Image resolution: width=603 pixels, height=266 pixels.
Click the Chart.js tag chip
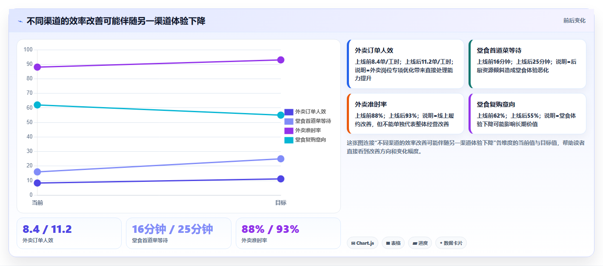click(363, 243)
